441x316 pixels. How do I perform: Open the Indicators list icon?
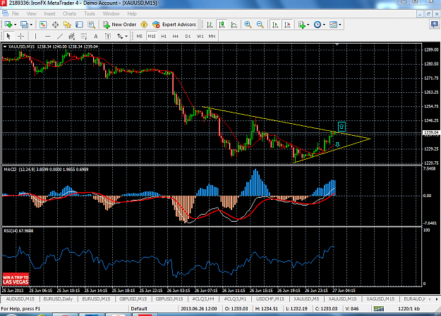coord(302,25)
